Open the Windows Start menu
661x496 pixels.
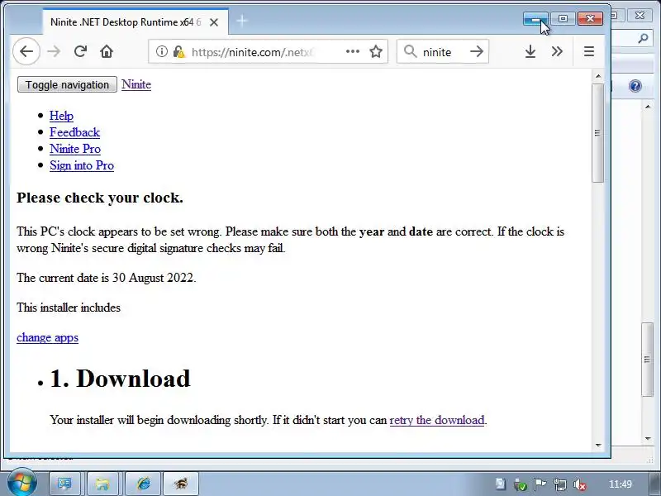(21, 483)
